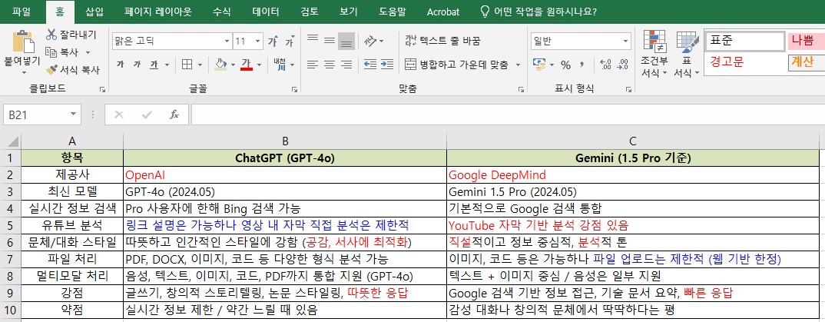Viewport: 825px width, 322px height.
Task: Toggle italic formatting
Action: tap(137, 65)
